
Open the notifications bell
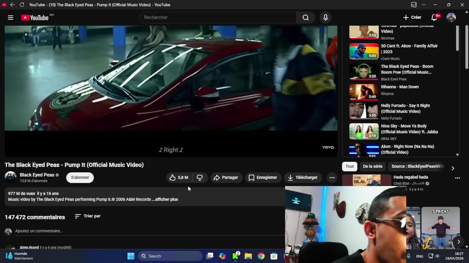click(434, 18)
